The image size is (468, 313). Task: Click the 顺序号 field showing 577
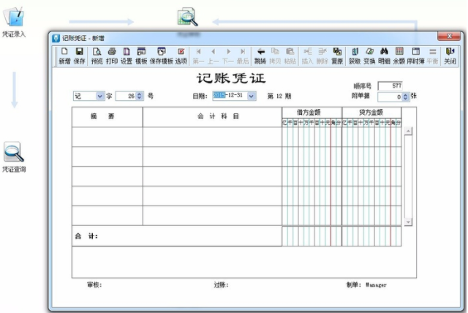point(389,86)
